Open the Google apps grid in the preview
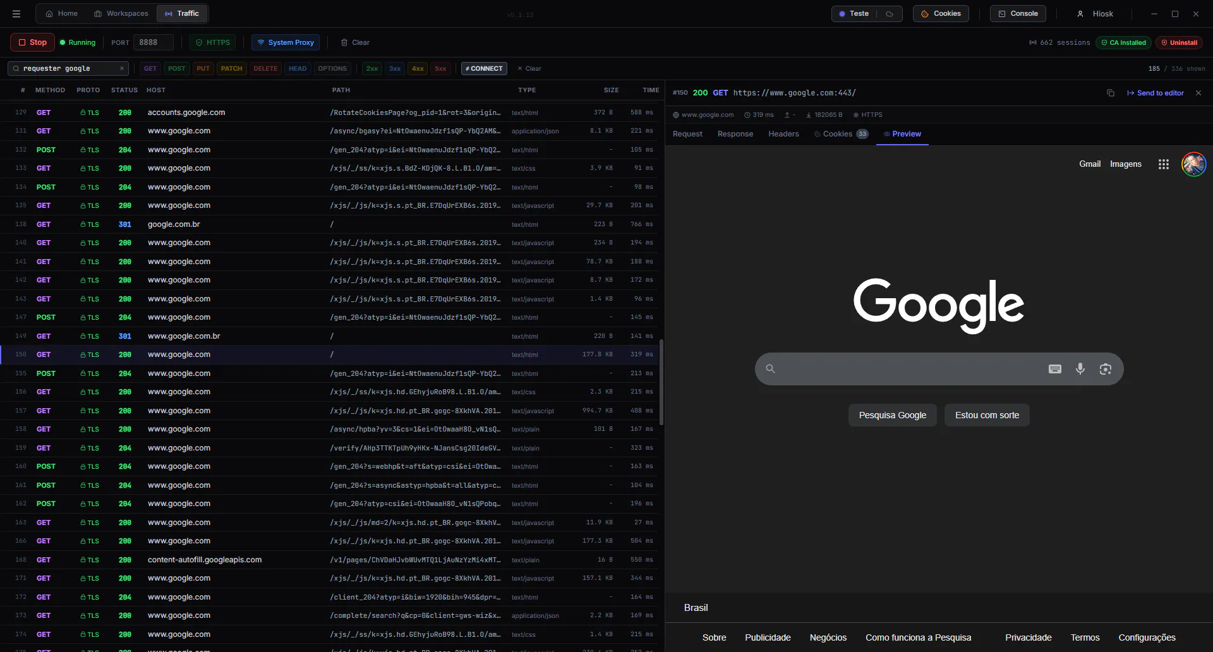The height and width of the screenshot is (652, 1213). pyautogui.click(x=1163, y=164)
